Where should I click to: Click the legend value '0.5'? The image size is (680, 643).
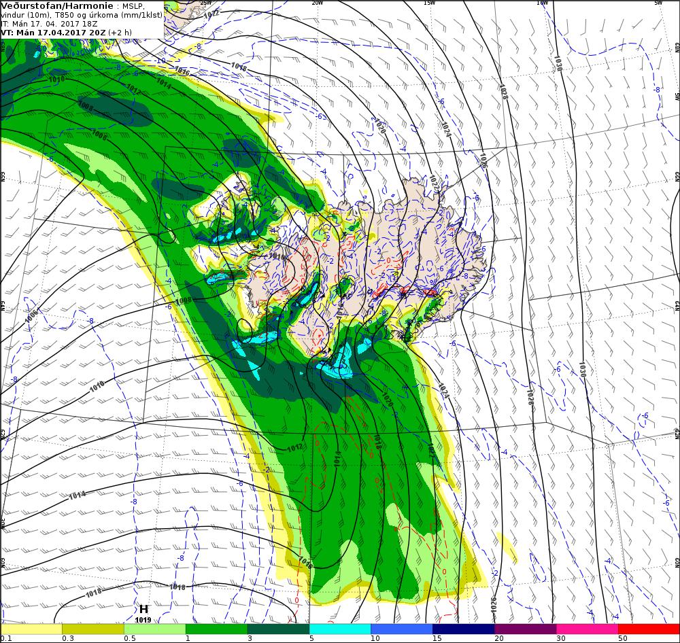130,638
